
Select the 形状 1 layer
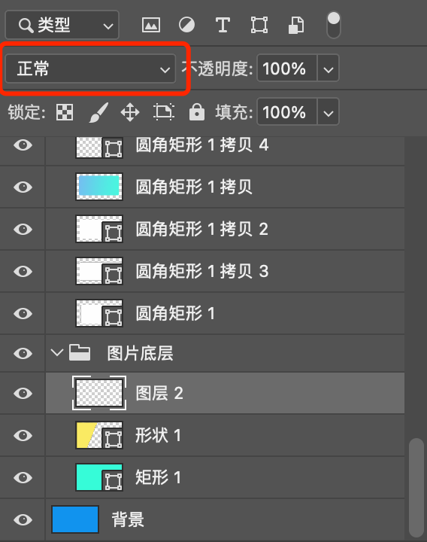(x=225, y=435)
